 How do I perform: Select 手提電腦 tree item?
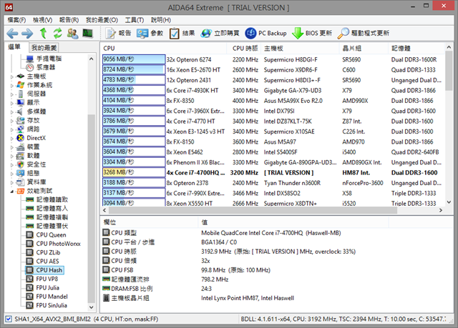point(49,59)
